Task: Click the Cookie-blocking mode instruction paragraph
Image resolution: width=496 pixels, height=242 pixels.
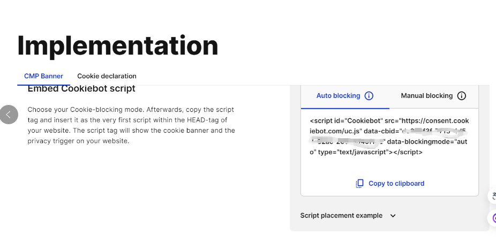Action: (131, 125)
